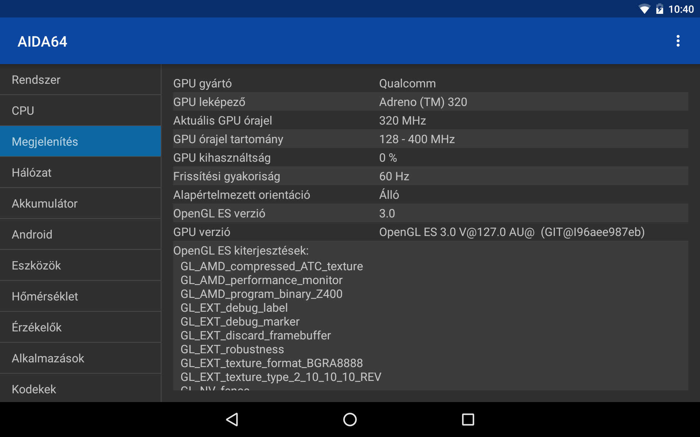Select GL_EXT_texture_format_BGRA8888 extension entry
The image size is (700, 437).
tap(272, 363)
